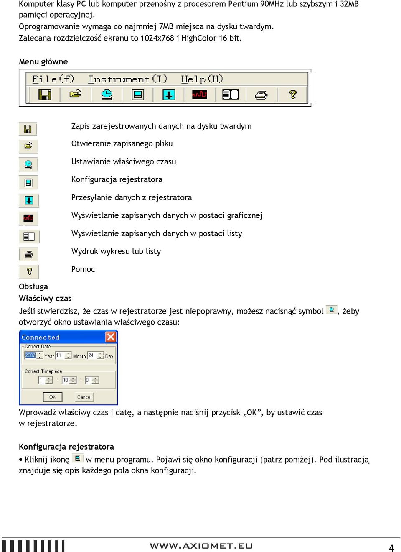401x552 pixels.
Task: Click the seconds field showing 0
Action: pyautogui.click(x=88, y=380)
